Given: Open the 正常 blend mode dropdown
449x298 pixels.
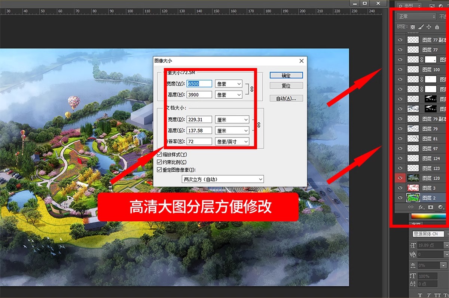Looking at the screenshot, I should coord(415,16).
